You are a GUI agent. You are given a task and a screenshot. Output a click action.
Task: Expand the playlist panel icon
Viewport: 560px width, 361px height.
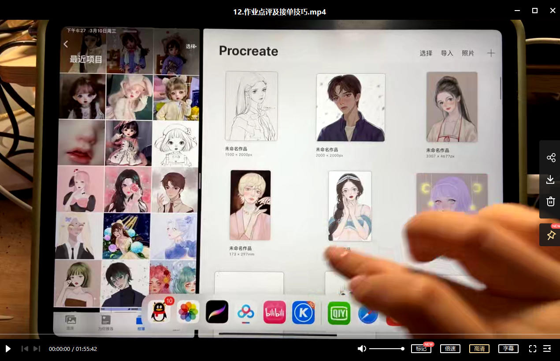pos(547,349)
